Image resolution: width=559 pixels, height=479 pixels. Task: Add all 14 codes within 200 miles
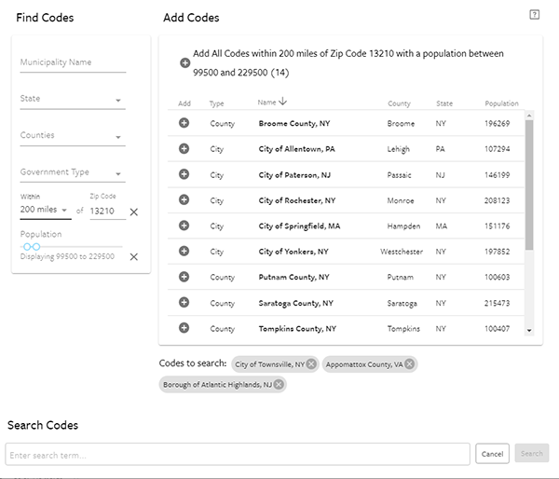click(x=184, y=63)
